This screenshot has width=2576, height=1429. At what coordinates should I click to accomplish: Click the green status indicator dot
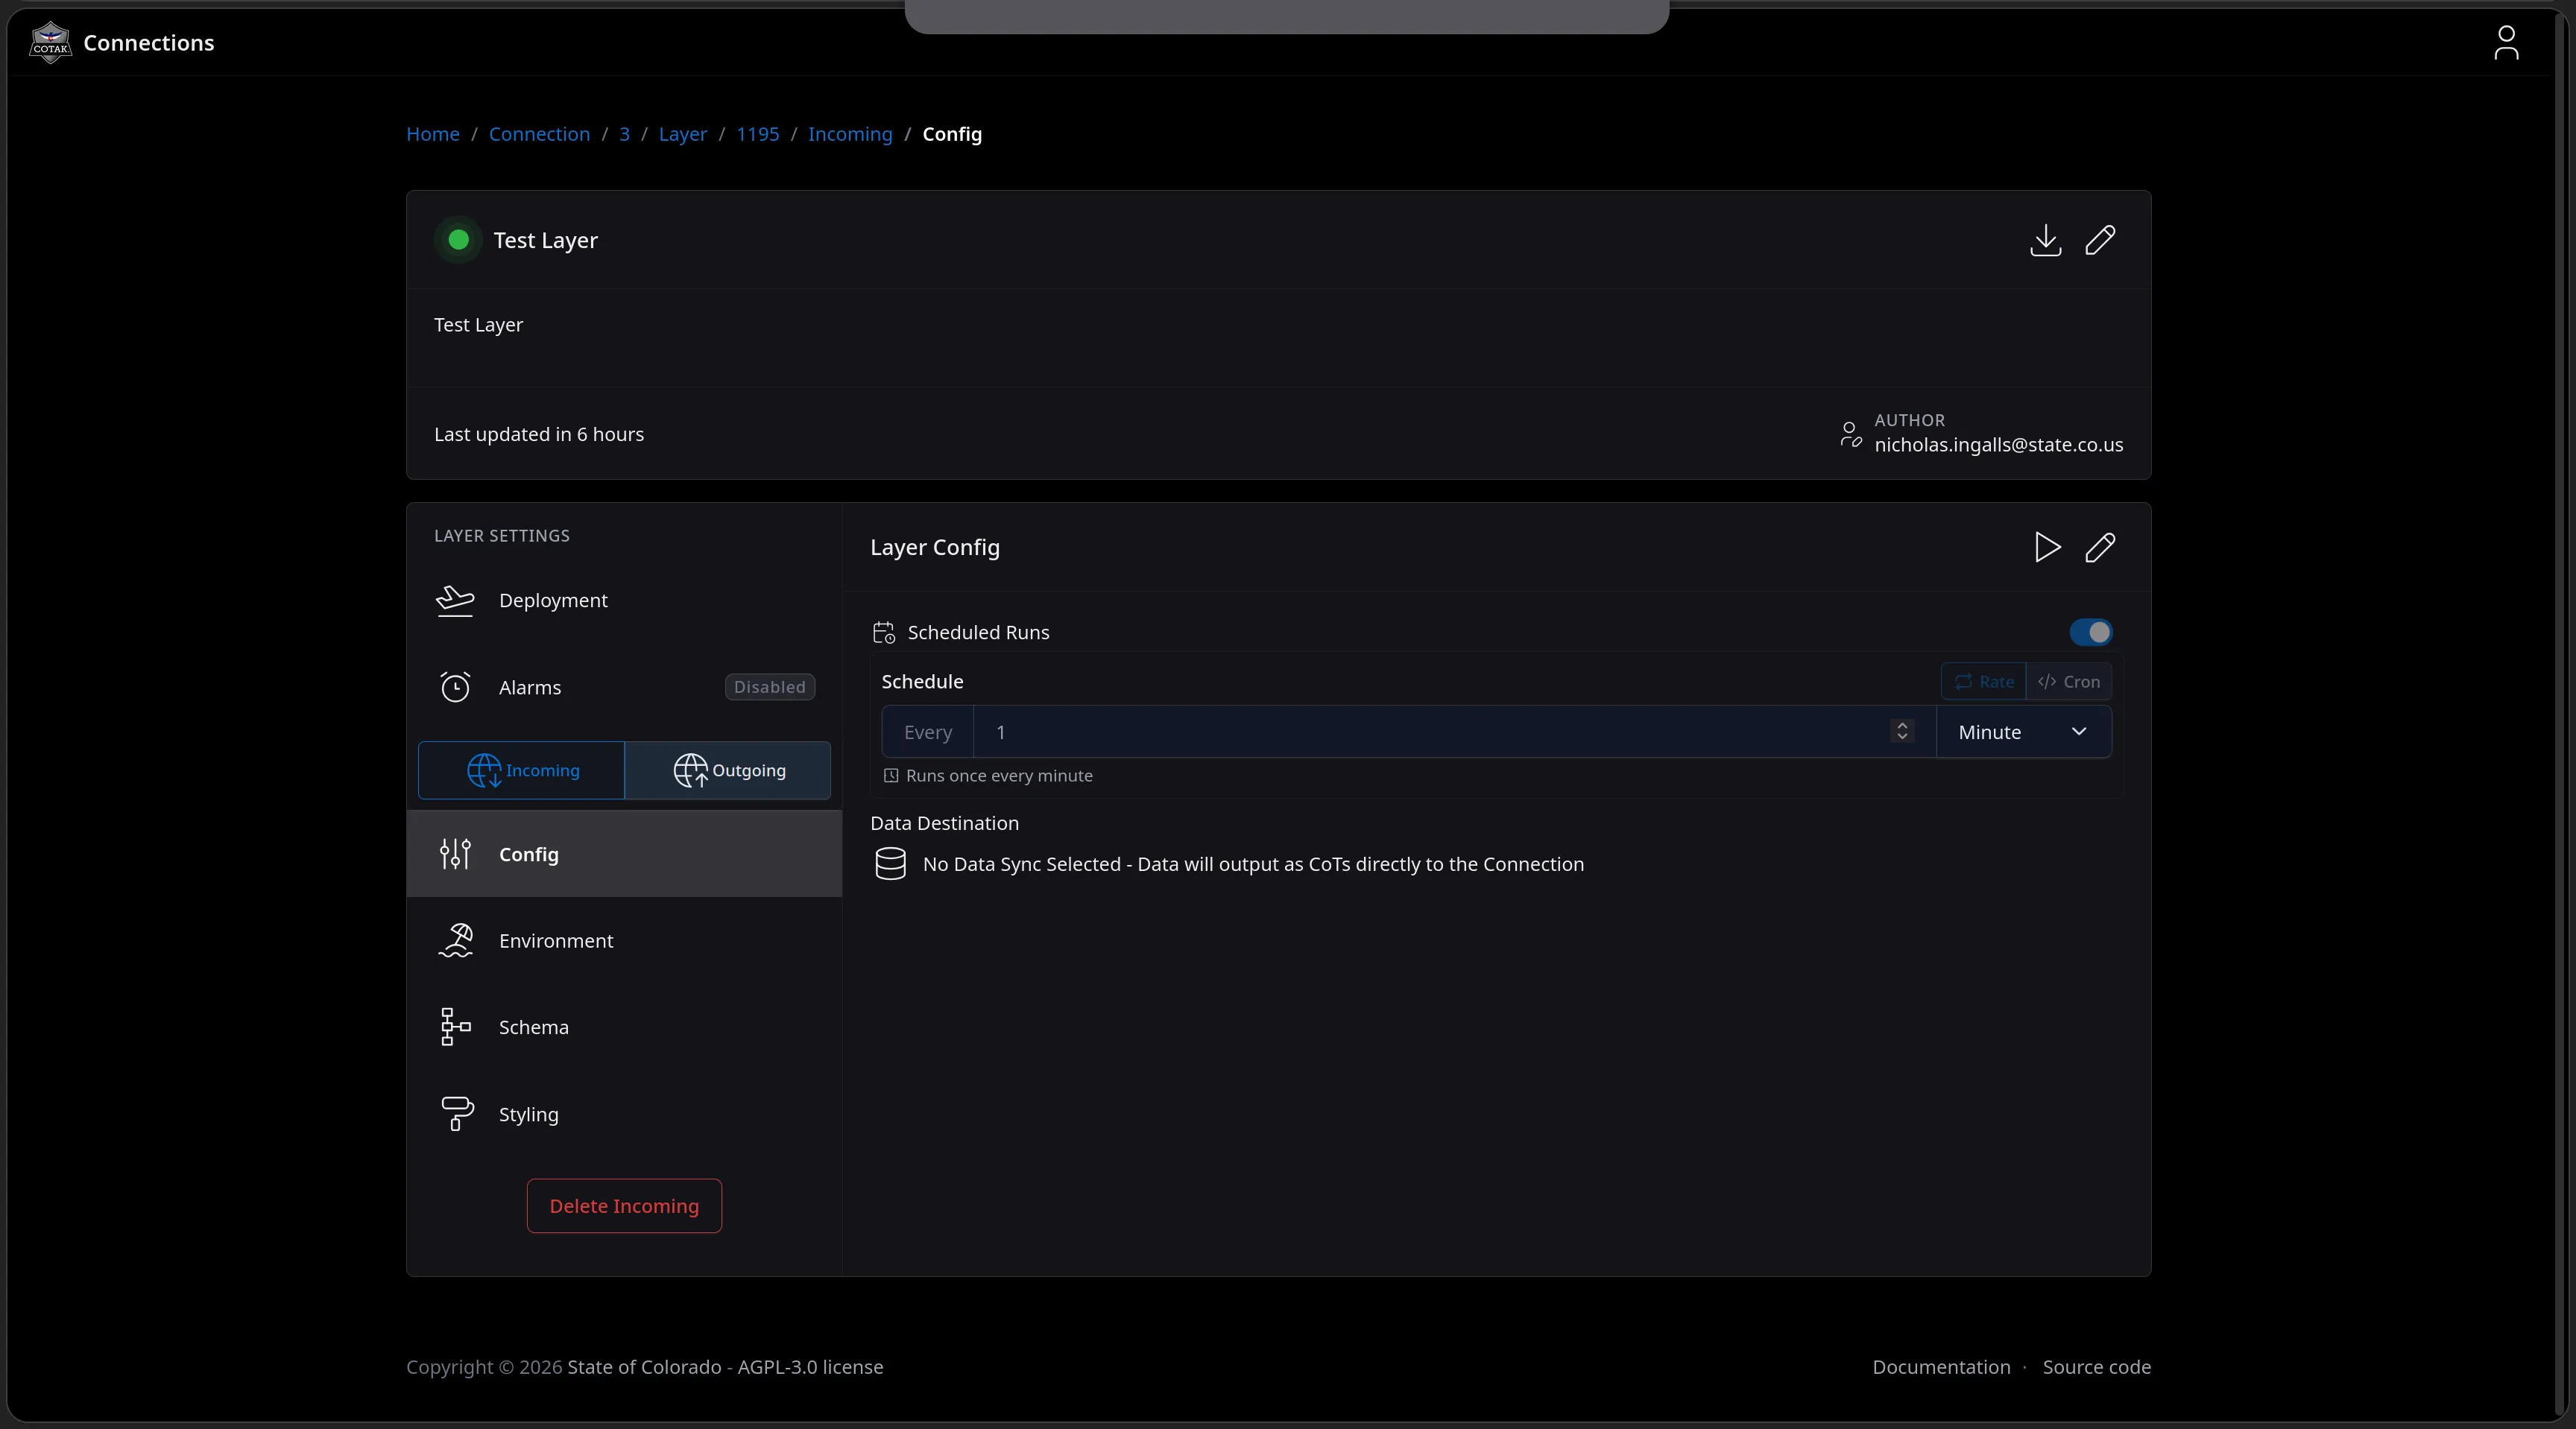(459, 240)
